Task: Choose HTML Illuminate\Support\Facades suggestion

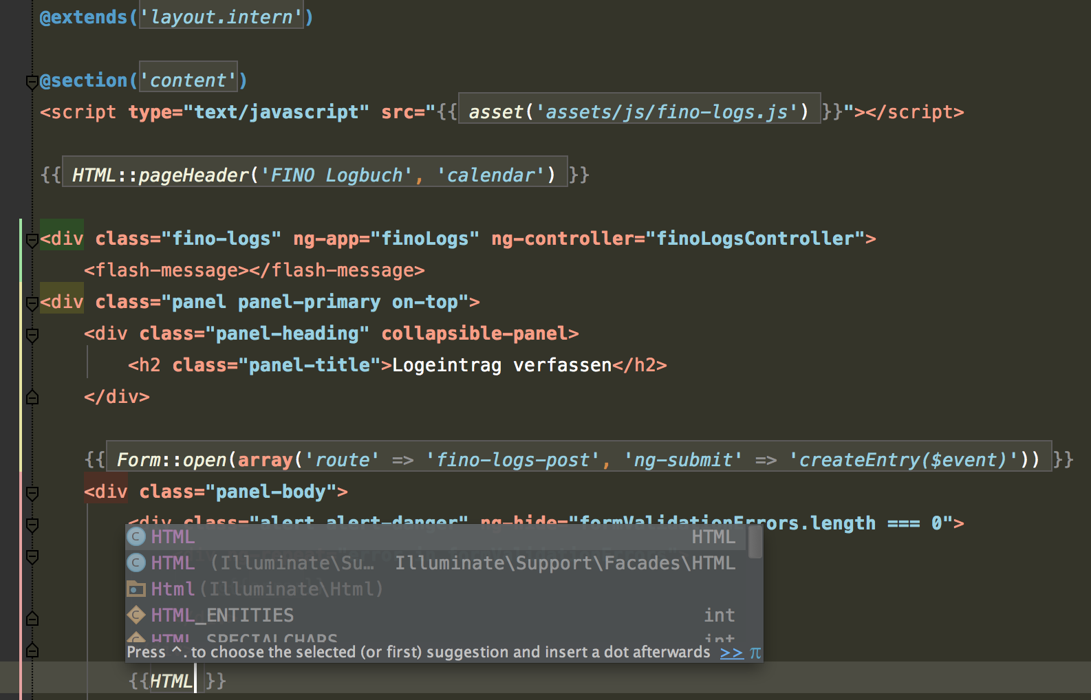Action: (x=437, y=563)
